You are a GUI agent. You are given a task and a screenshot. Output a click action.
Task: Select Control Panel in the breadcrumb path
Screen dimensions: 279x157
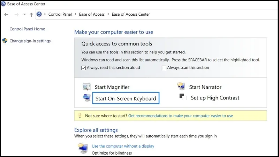tap(60, 14)
